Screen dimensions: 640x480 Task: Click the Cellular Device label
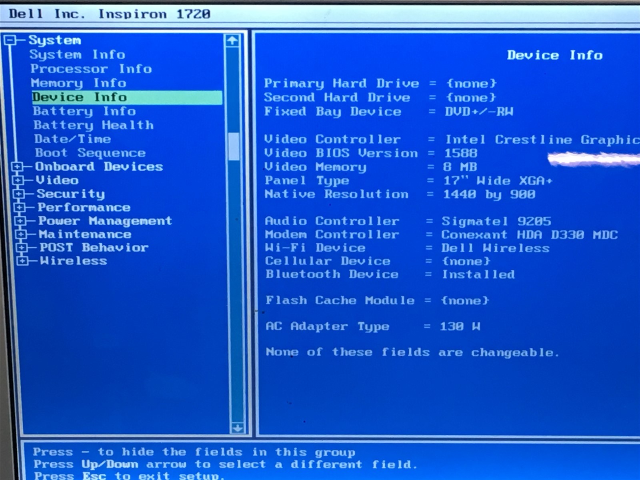(328, 261)
